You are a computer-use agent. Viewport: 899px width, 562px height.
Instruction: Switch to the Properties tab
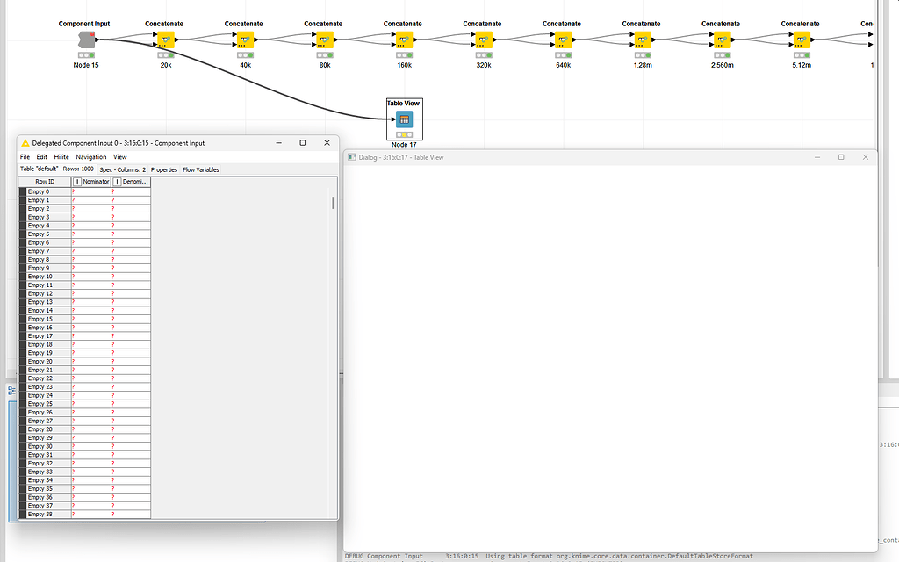tap(164, 169)
